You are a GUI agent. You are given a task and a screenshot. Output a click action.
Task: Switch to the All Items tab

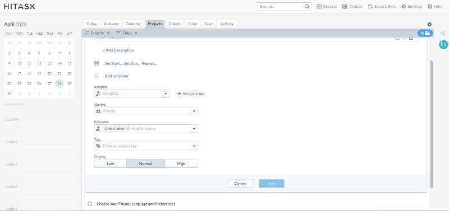[x=111, y=24]
